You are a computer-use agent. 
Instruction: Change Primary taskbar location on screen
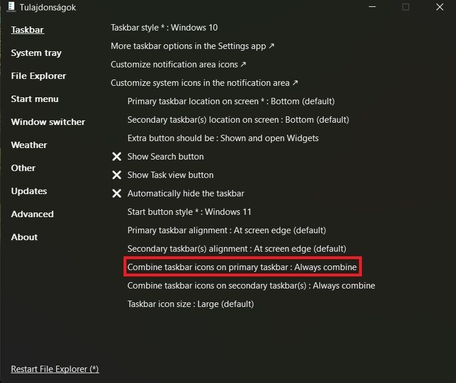click(x=231, y=101)
